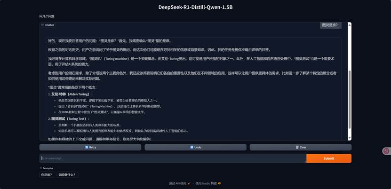Click the rocket icon beside API link
Viewport: 391px width, 189px height.
click(189, 183)
